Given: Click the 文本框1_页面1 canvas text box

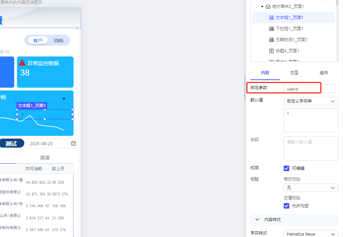Looking at the screenshot, I should point(45,114).
